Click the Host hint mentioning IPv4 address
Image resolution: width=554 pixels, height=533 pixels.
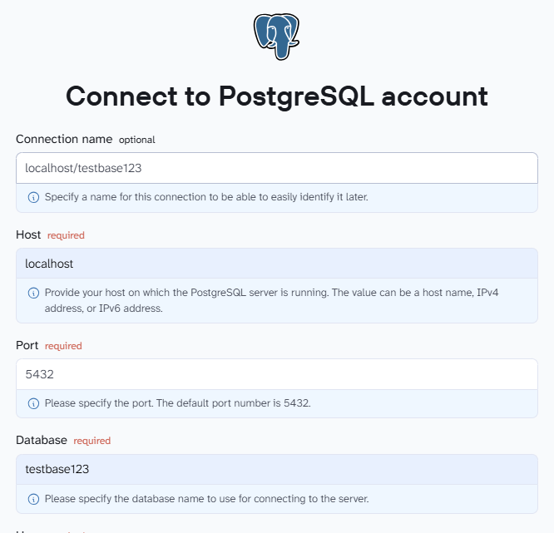[x=271, y=300]
